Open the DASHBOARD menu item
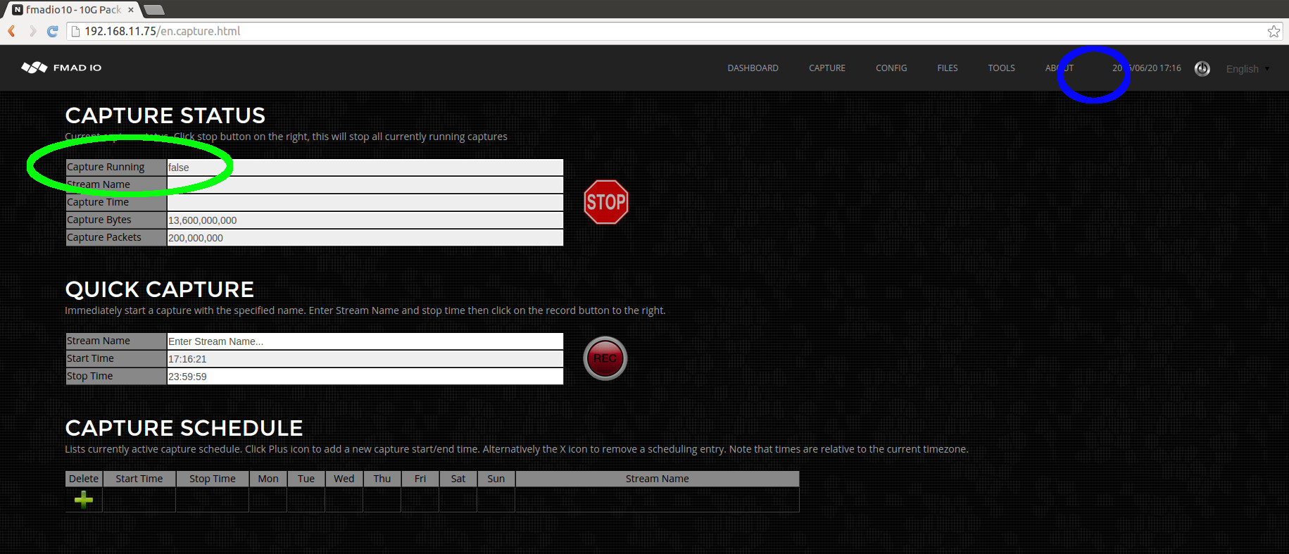This screenshot has width=1289, height=554. (x=753, y=68)
